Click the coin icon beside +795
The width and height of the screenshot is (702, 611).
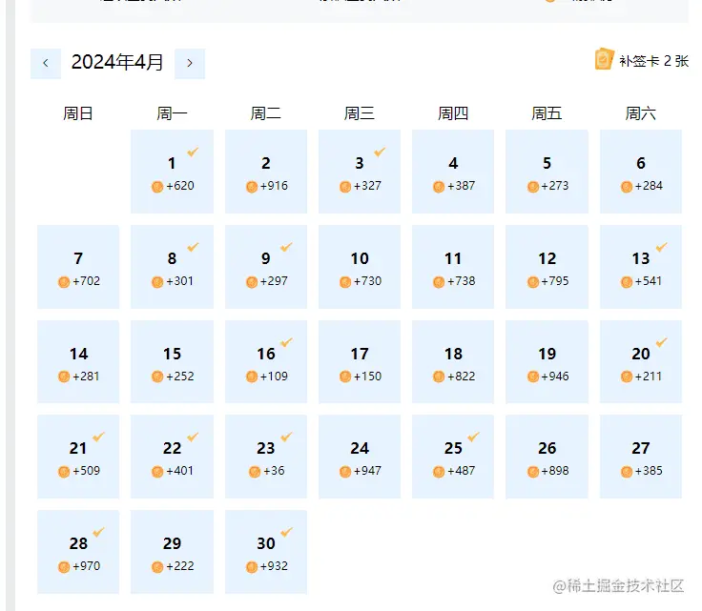pyautogui.click(x=533, y=282)
